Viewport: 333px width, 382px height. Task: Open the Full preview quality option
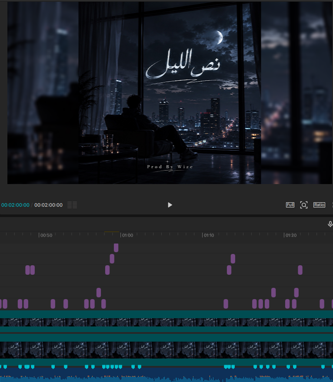point(290,205)
